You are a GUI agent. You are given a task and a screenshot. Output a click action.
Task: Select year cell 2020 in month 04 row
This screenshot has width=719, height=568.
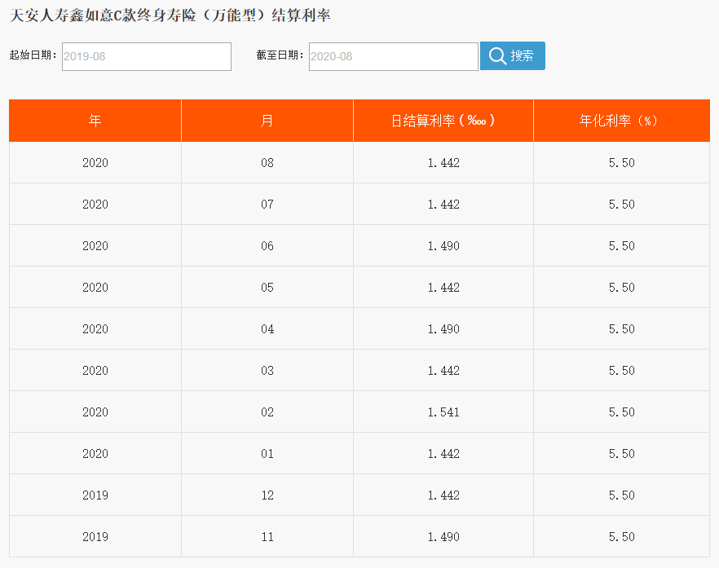click(95, 328)
